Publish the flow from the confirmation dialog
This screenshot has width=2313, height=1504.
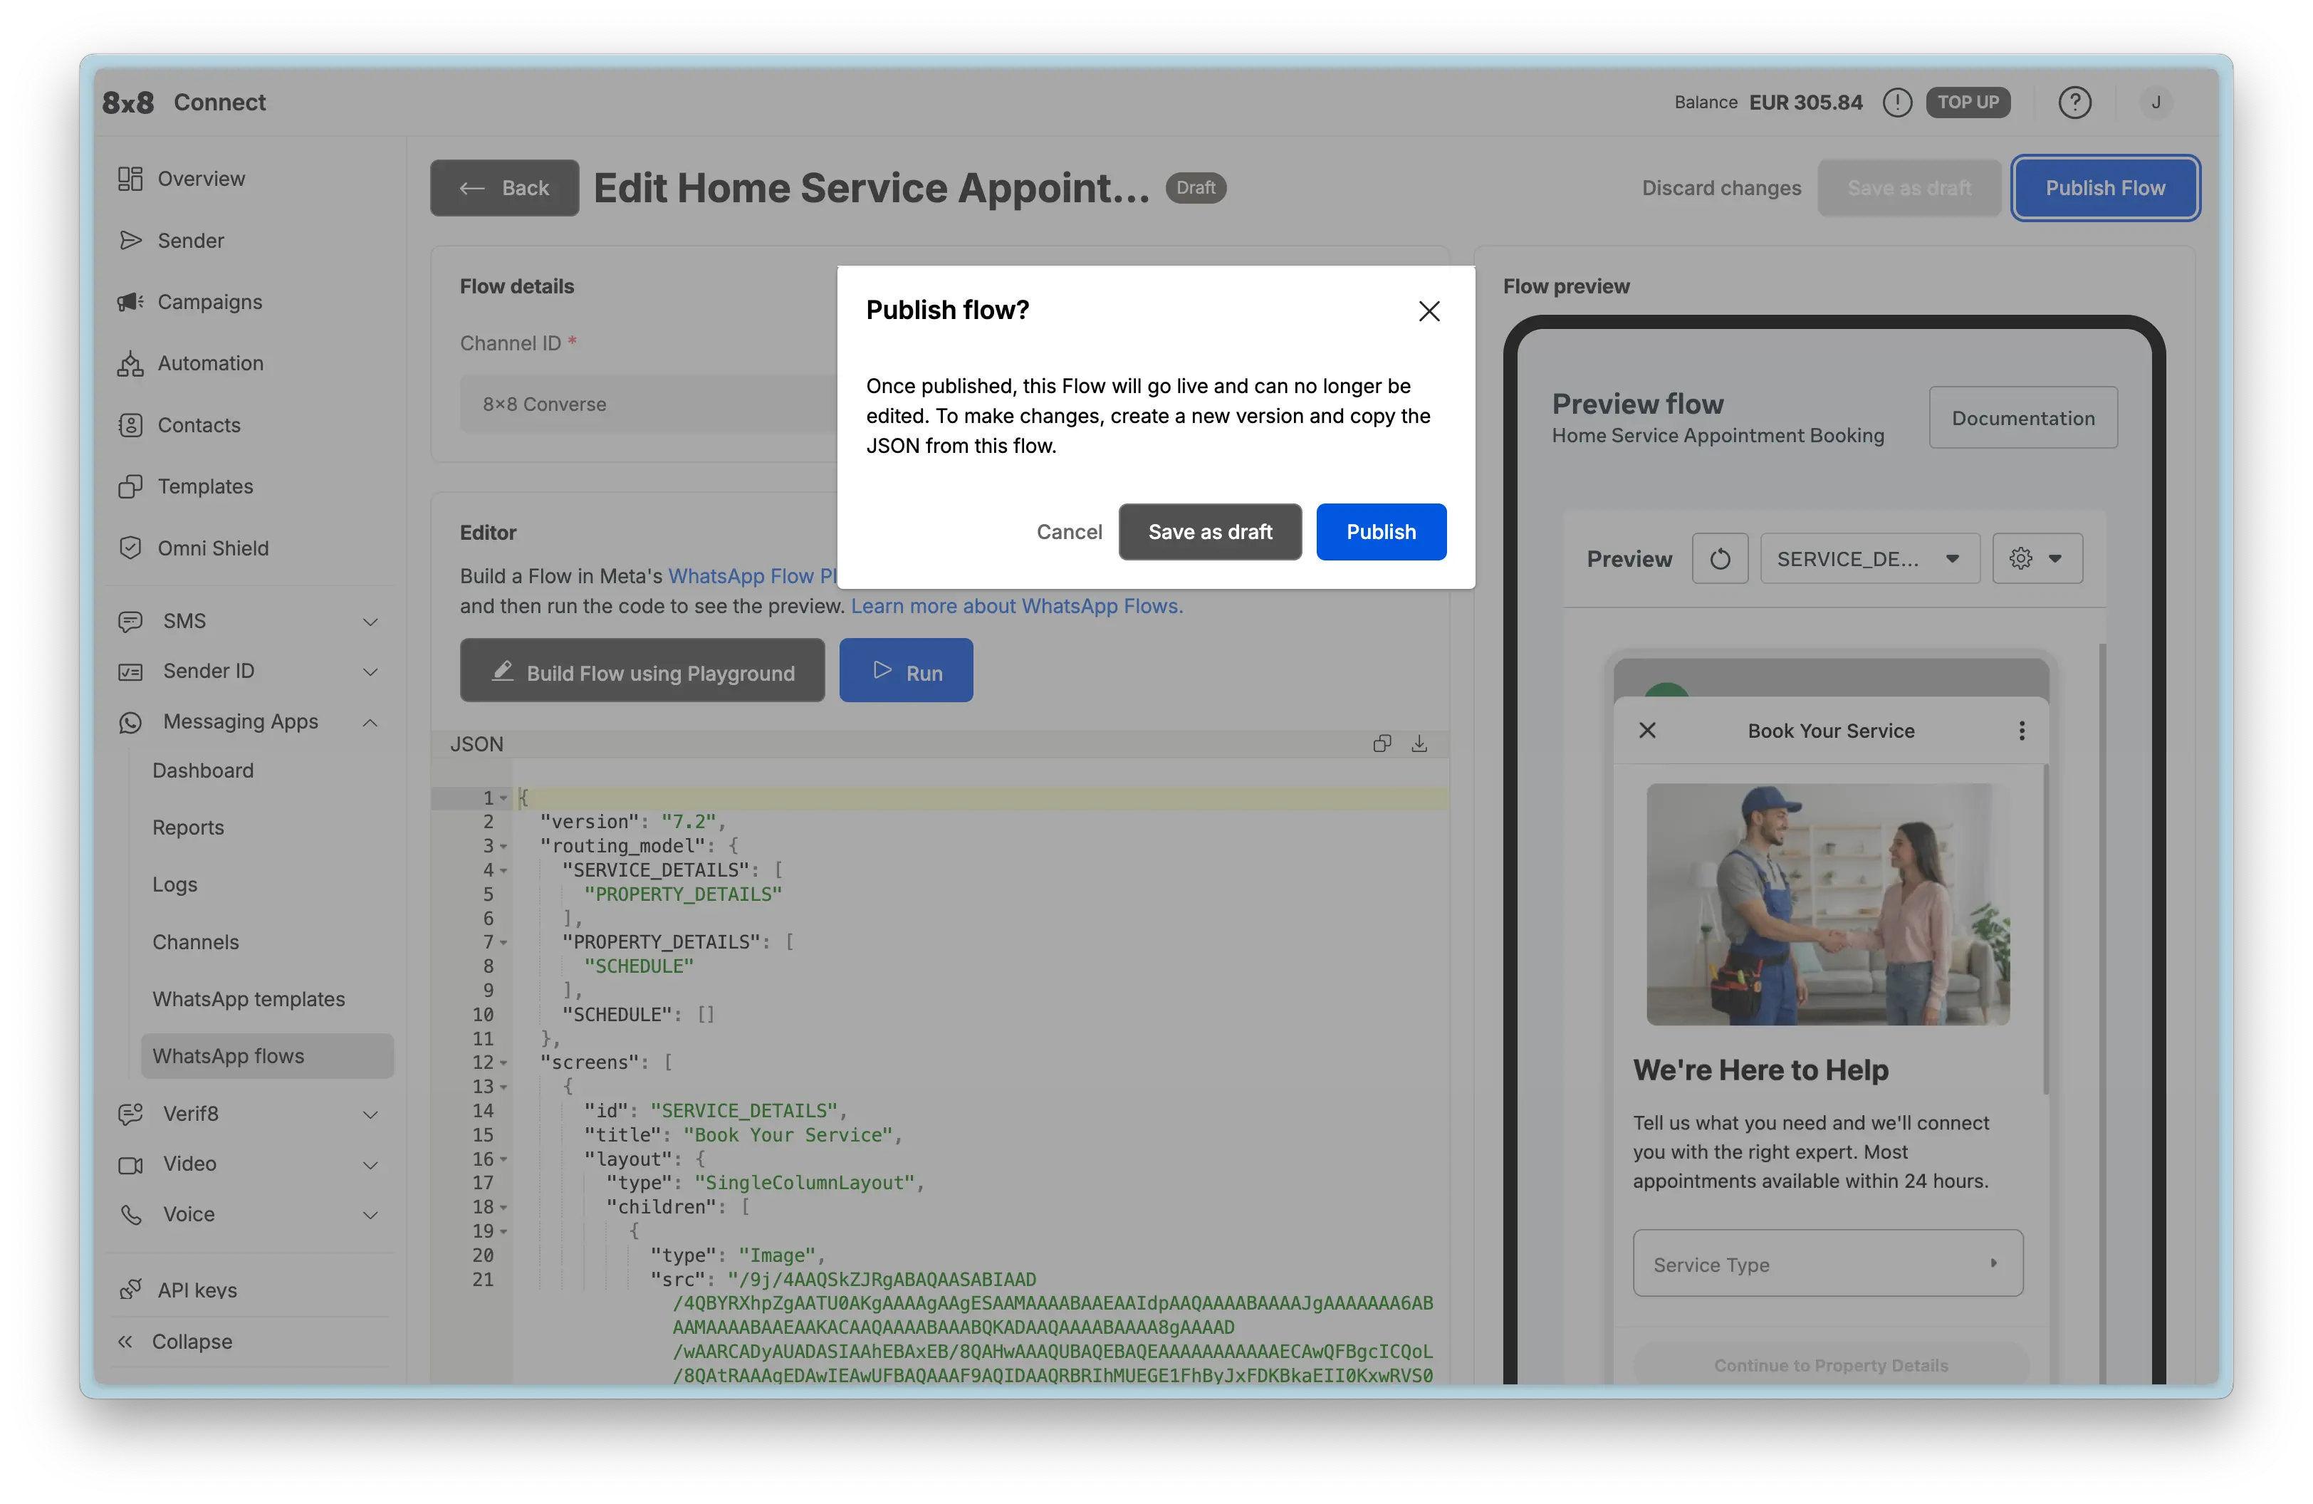click(x=1381, y=531)
